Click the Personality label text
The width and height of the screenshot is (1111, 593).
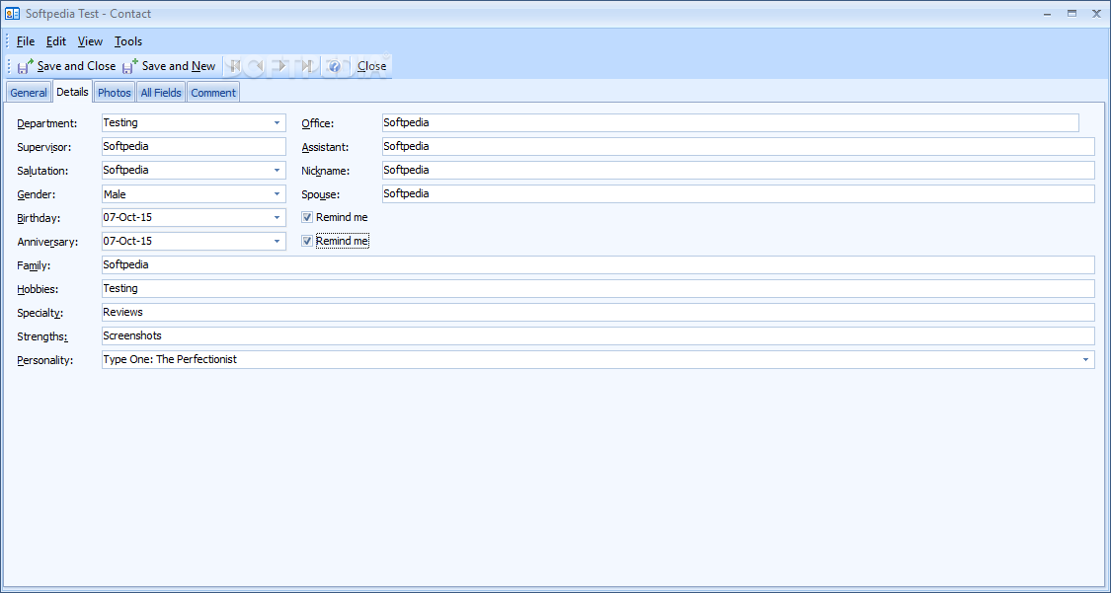(45, 361)
